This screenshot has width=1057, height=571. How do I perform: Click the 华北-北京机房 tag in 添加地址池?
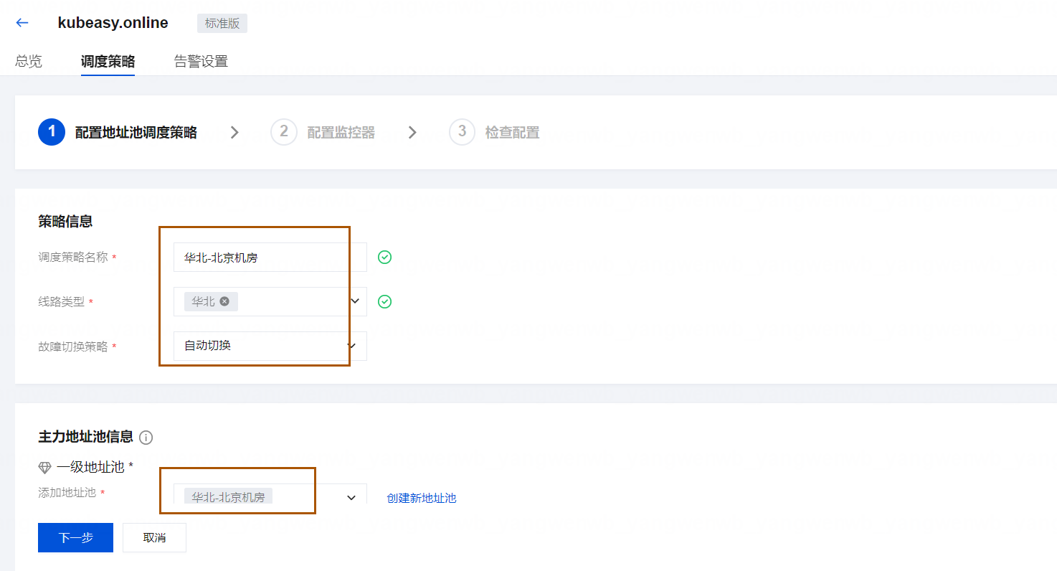[228, 496]
